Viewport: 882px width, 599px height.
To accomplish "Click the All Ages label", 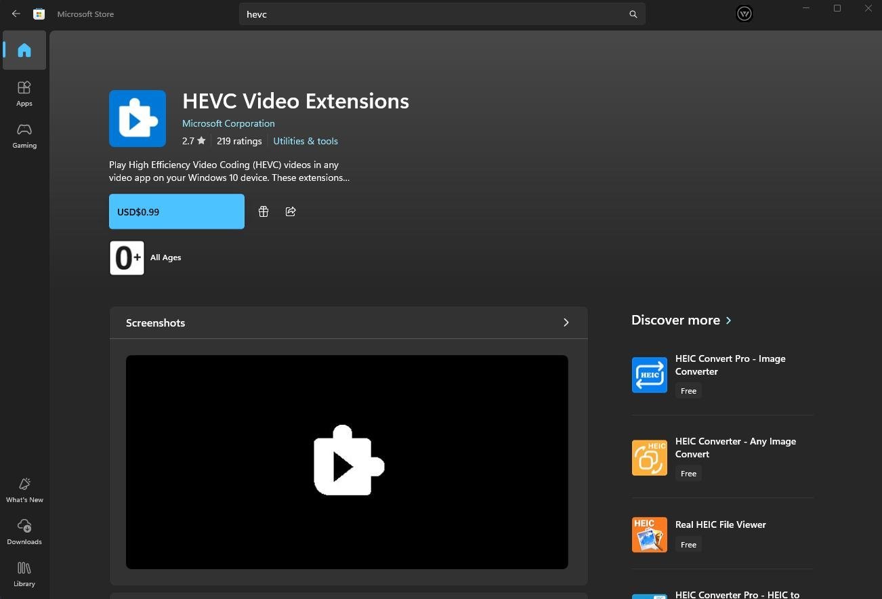I will coord(165,257).
